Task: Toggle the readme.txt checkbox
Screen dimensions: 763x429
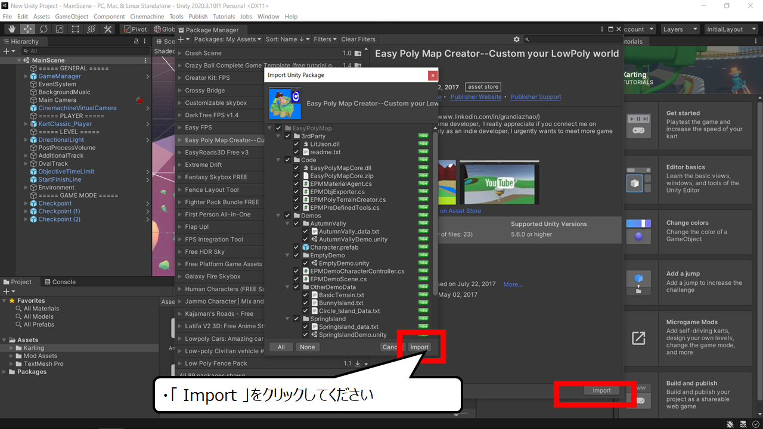Action: [x=296, y=152]
